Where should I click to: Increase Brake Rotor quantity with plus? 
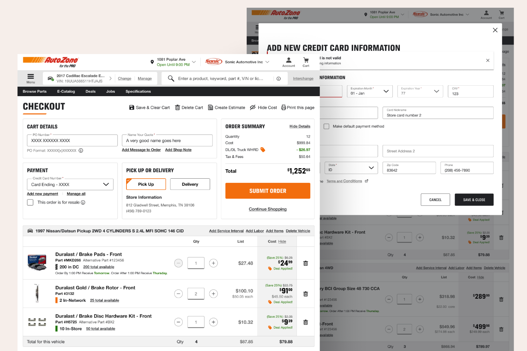pyautogui.click(x=214, y=294)
